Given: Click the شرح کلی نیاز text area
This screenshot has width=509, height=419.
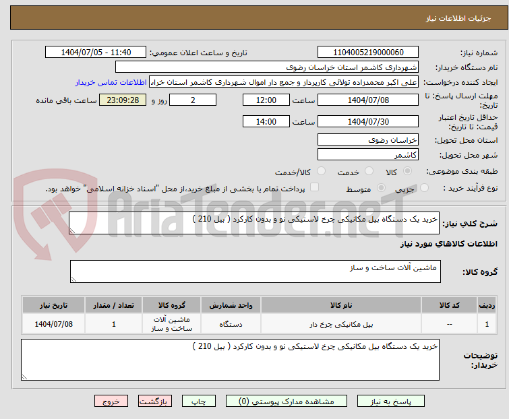Looking at the screenshot, I should click(254, 223).
